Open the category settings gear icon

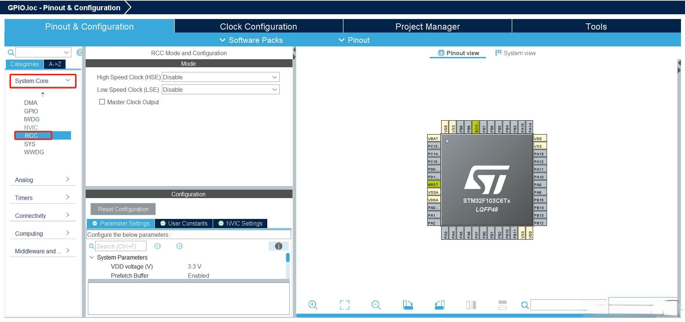tap(79, 52)
